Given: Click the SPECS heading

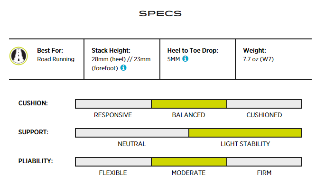Looking at the screenshot, I should coord(160,14).
